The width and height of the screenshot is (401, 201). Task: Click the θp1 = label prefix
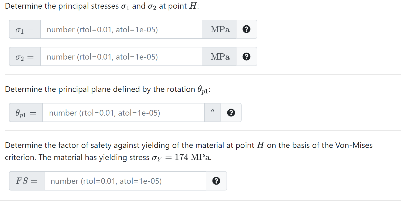(26, 113)
